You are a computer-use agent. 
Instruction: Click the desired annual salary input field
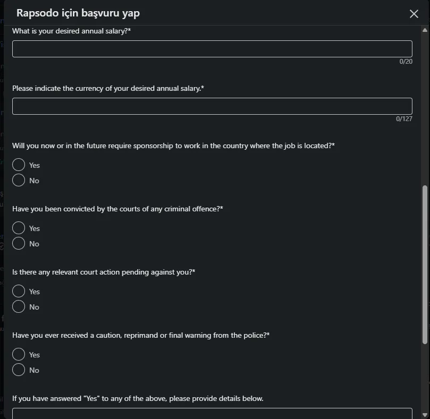[x=212, y=49]
